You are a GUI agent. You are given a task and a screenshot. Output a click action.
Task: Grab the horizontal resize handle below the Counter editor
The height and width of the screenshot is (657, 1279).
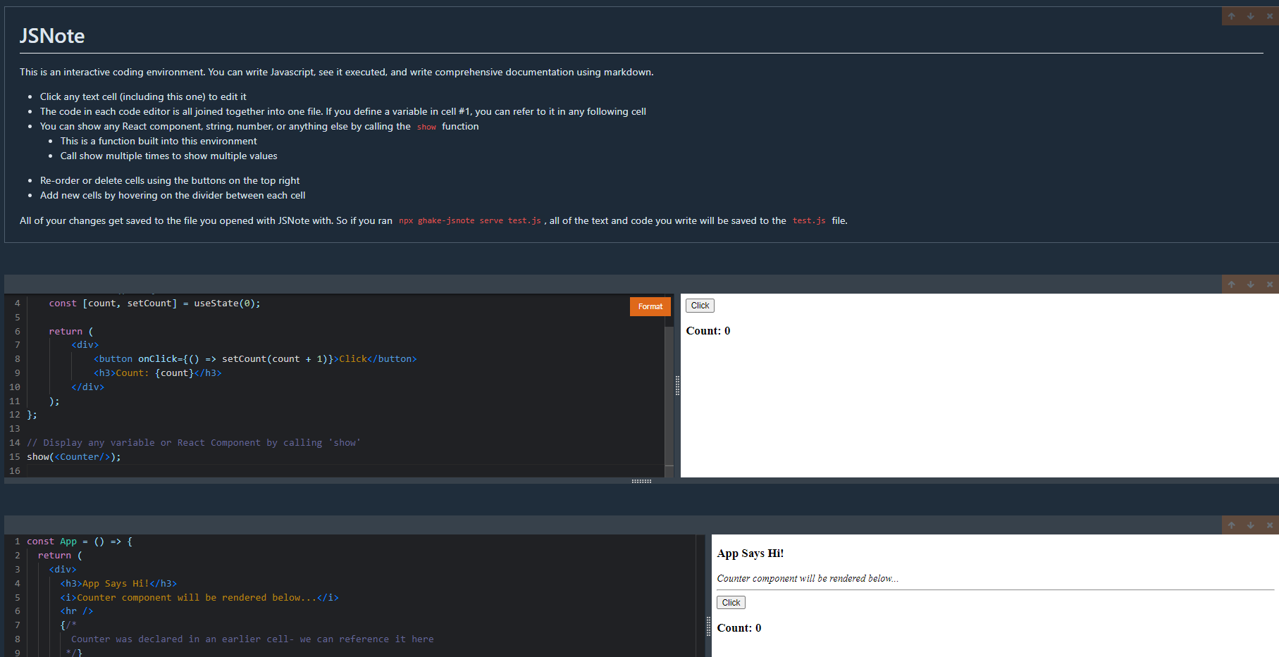pos(641,481)
